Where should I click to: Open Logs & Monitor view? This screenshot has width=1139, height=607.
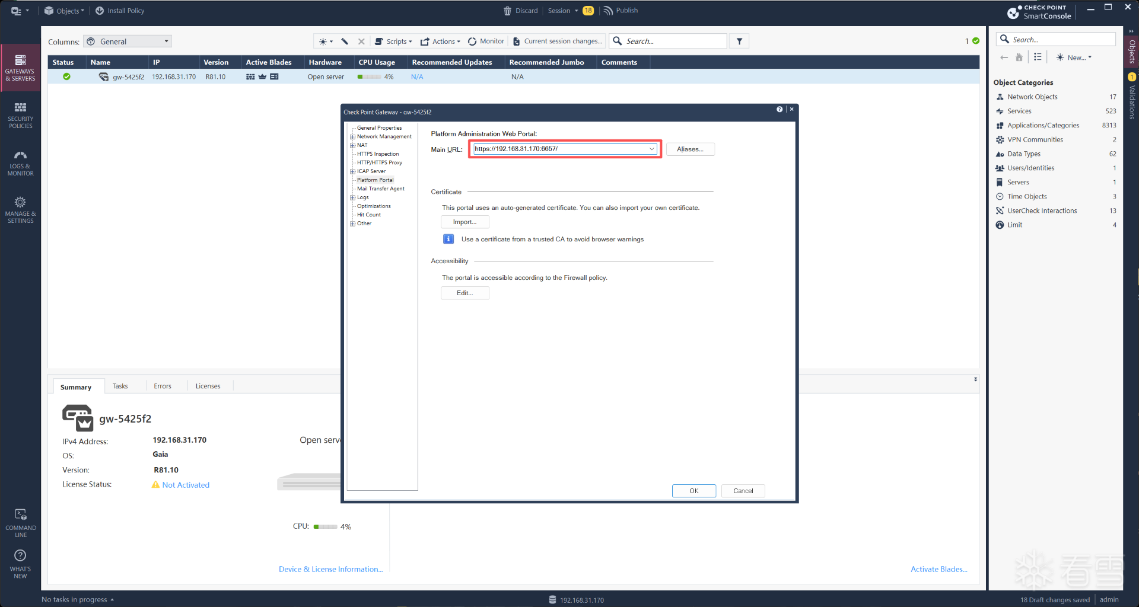(20, 162)
